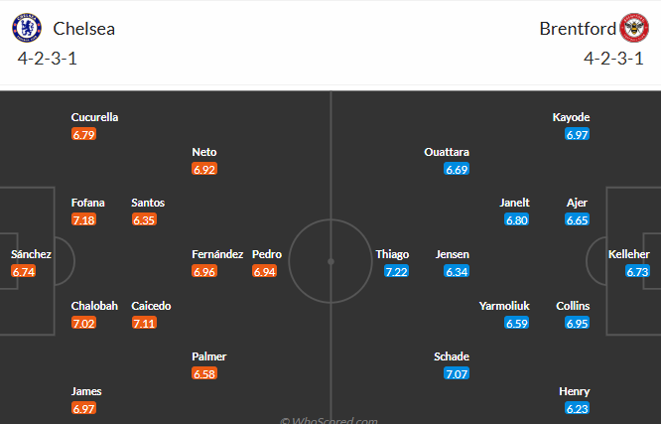Click player name Ouattara

point(447,152)
